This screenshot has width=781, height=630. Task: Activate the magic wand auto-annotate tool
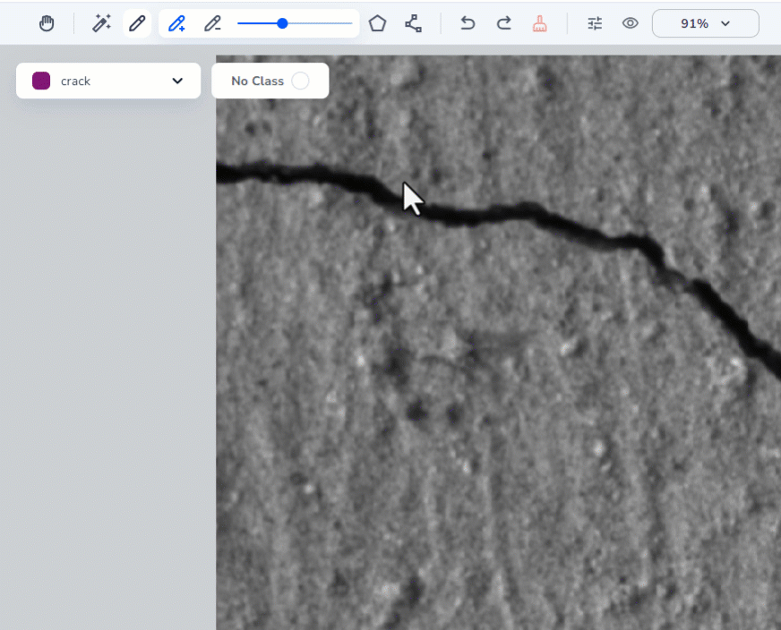[101, 23]
